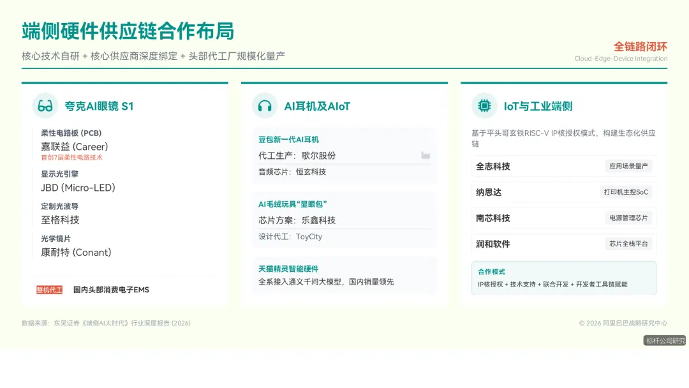Click the 芯片全栈平台 tag

[628, 244]
